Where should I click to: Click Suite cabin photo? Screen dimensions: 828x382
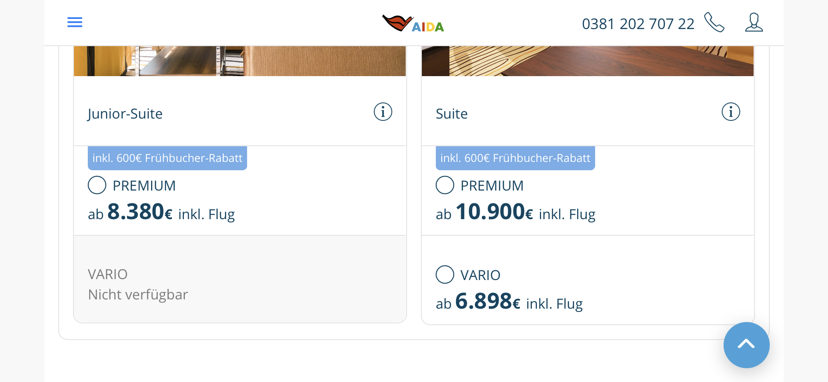coord(587,61)
